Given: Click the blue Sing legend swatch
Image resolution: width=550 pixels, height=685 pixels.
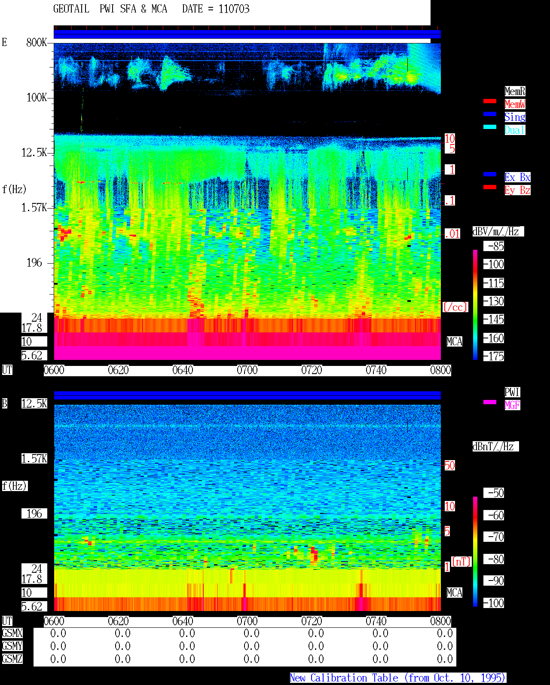Looking at the screenshot, I should [490, 114].
